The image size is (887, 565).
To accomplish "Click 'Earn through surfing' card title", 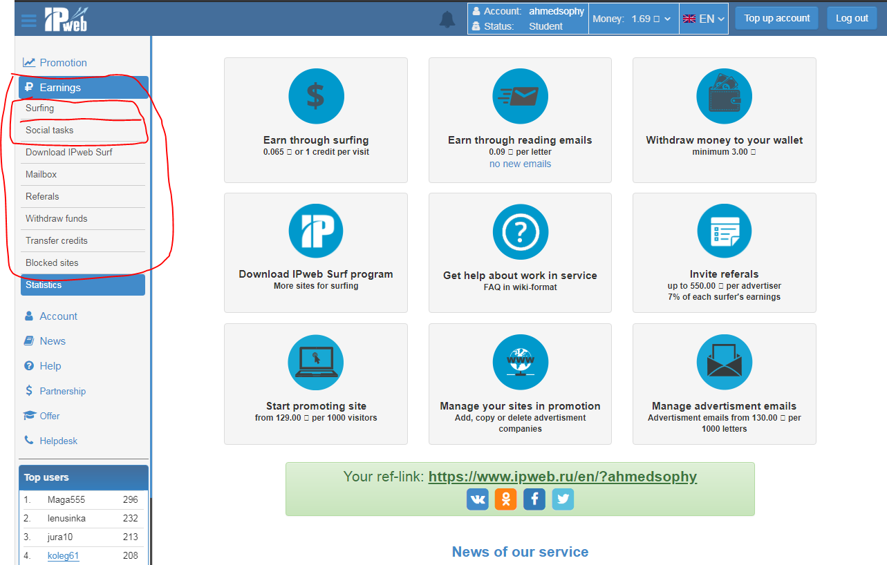I will coord(316,140).
